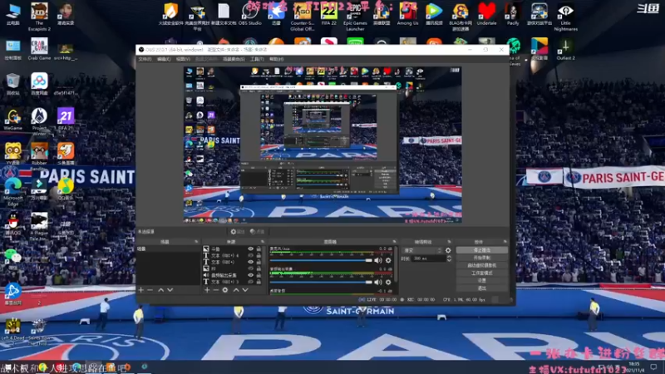Click the Mic/Aux volume slider
The width and height of the screenshot is (665, 374).
321,260
